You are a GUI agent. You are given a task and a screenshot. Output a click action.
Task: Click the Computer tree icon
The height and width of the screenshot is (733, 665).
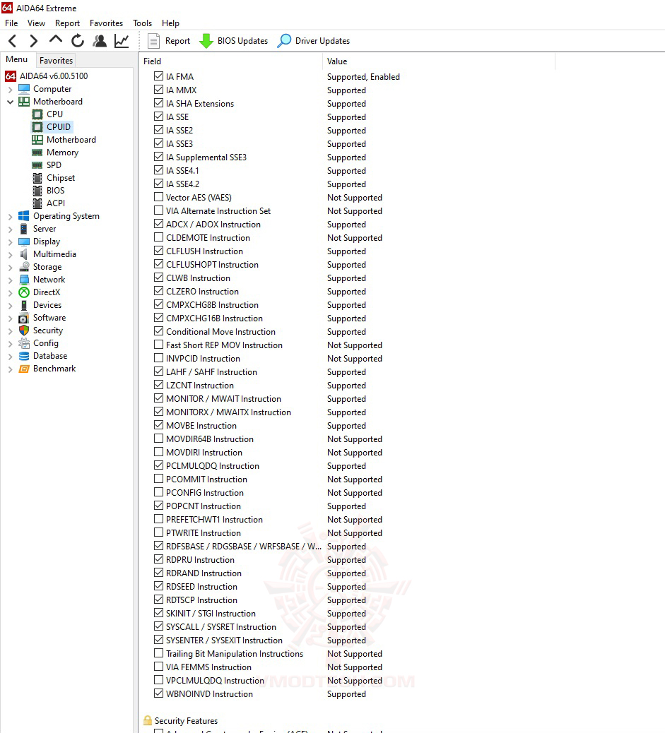point(24,89)
